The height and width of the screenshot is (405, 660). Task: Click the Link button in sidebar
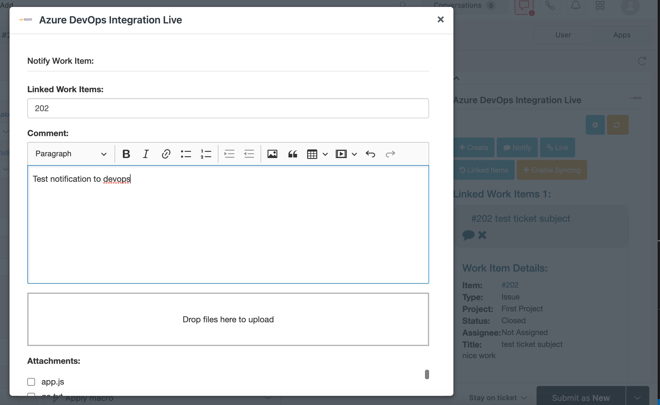[x=558, y=147]
